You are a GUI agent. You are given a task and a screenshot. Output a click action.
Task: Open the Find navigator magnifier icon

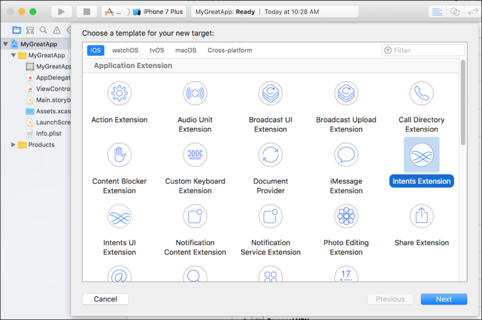tap(43, 30)
